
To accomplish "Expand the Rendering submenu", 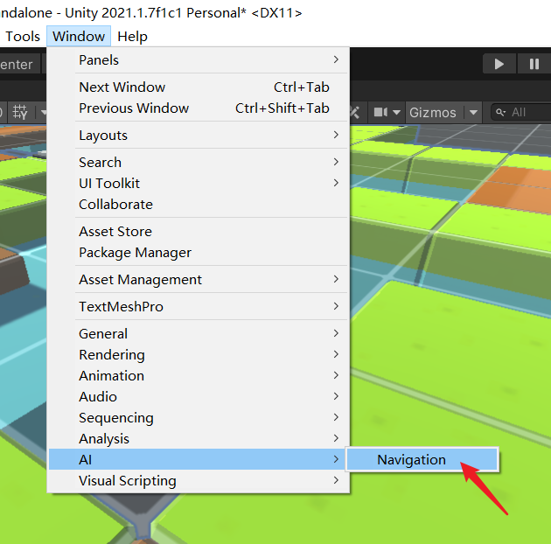I will coord(199,355).
